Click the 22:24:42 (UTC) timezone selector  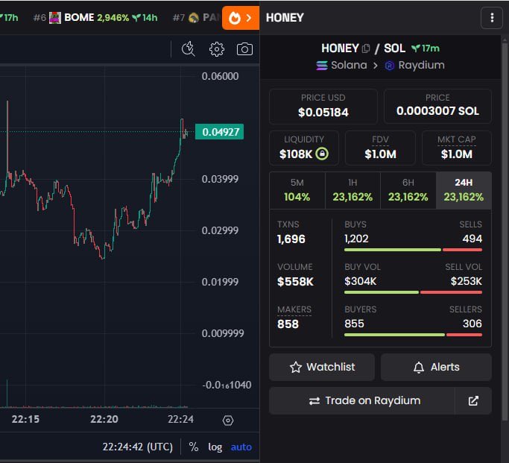[x=138, y=447]
